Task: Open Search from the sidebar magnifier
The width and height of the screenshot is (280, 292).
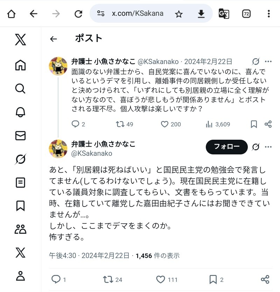Action: coord(21,89)
